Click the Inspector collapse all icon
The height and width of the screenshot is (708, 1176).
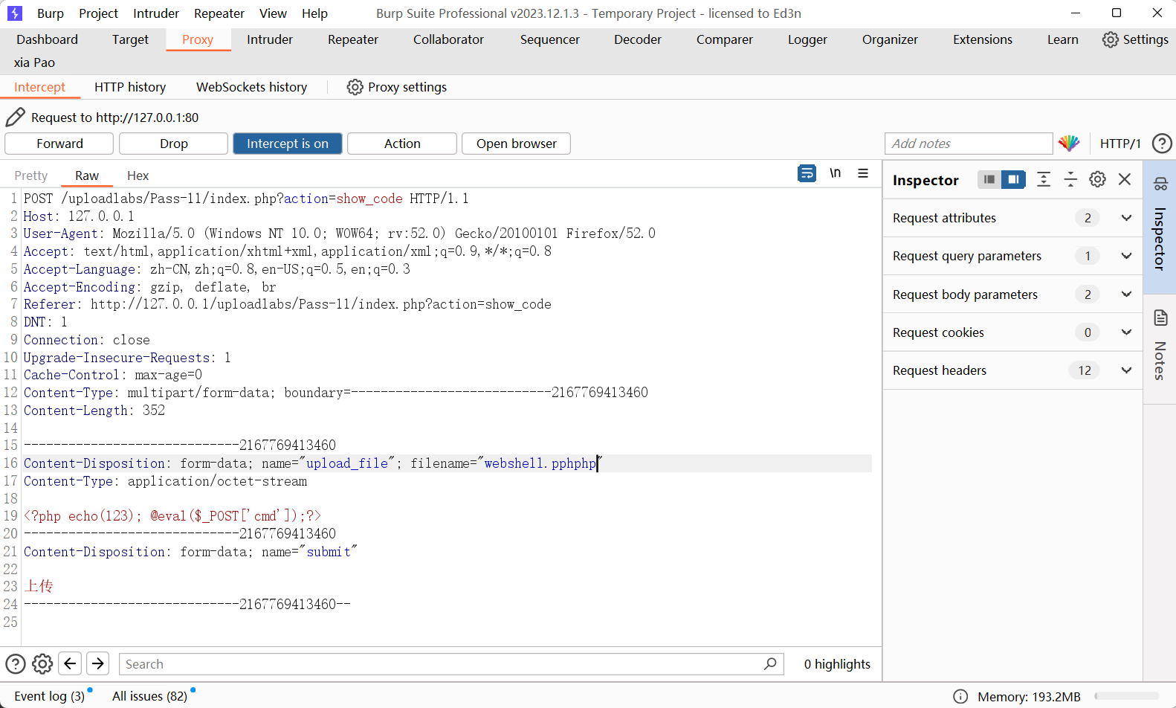[1070, 179]
